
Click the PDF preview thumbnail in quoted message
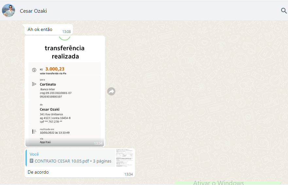(125, 158)
